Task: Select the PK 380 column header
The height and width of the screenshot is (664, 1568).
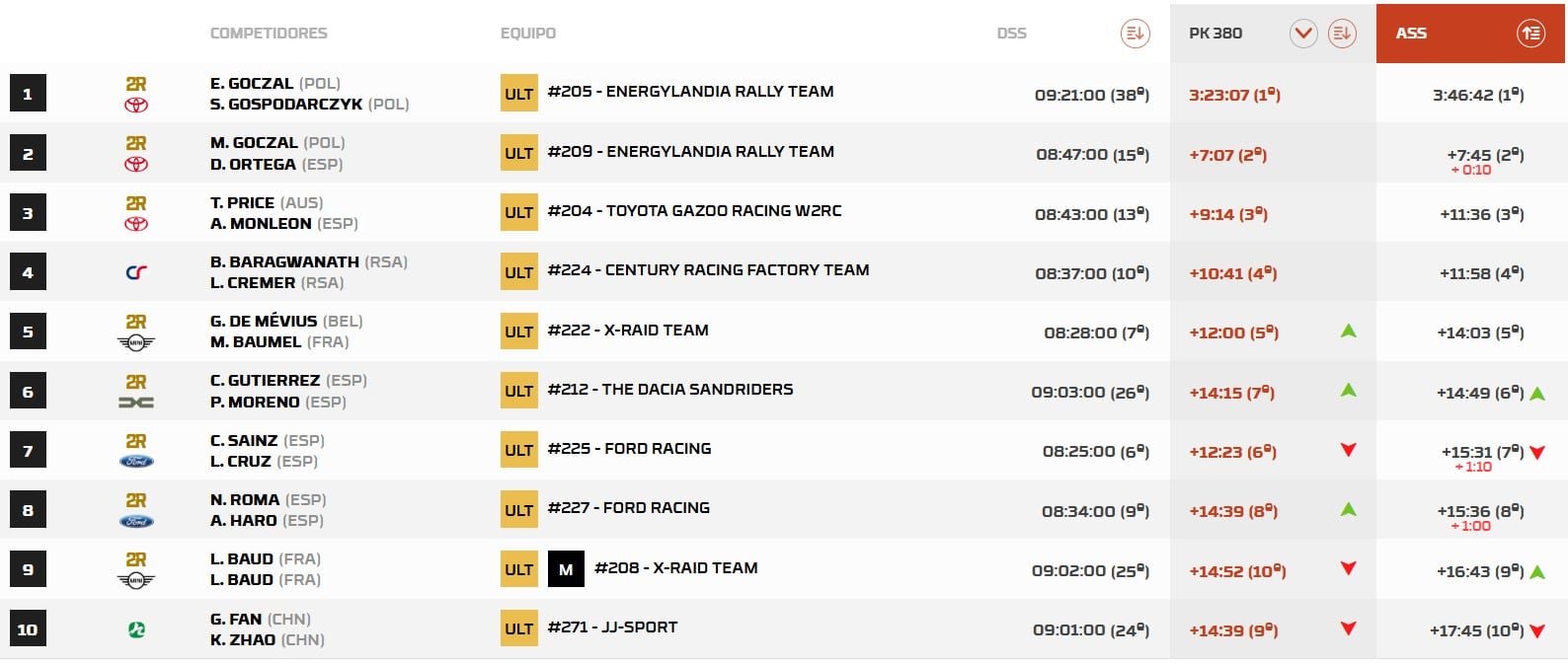Action: click(x=1215, y=34)
